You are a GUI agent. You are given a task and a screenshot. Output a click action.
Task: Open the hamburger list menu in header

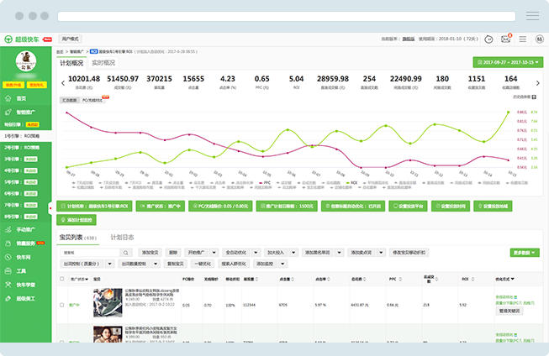523,39
